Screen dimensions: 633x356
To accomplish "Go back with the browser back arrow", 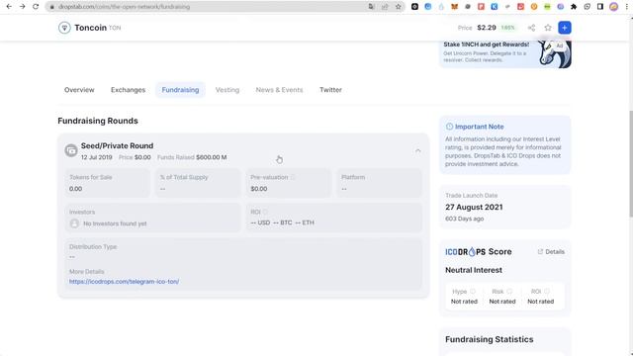I will [9, 7].
